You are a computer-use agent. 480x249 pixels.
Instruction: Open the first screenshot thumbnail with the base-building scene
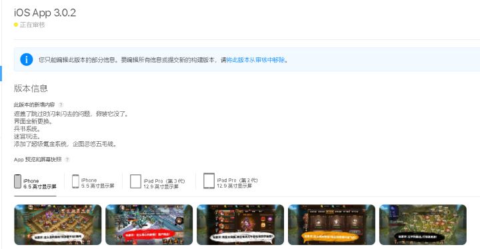(58, 224)
